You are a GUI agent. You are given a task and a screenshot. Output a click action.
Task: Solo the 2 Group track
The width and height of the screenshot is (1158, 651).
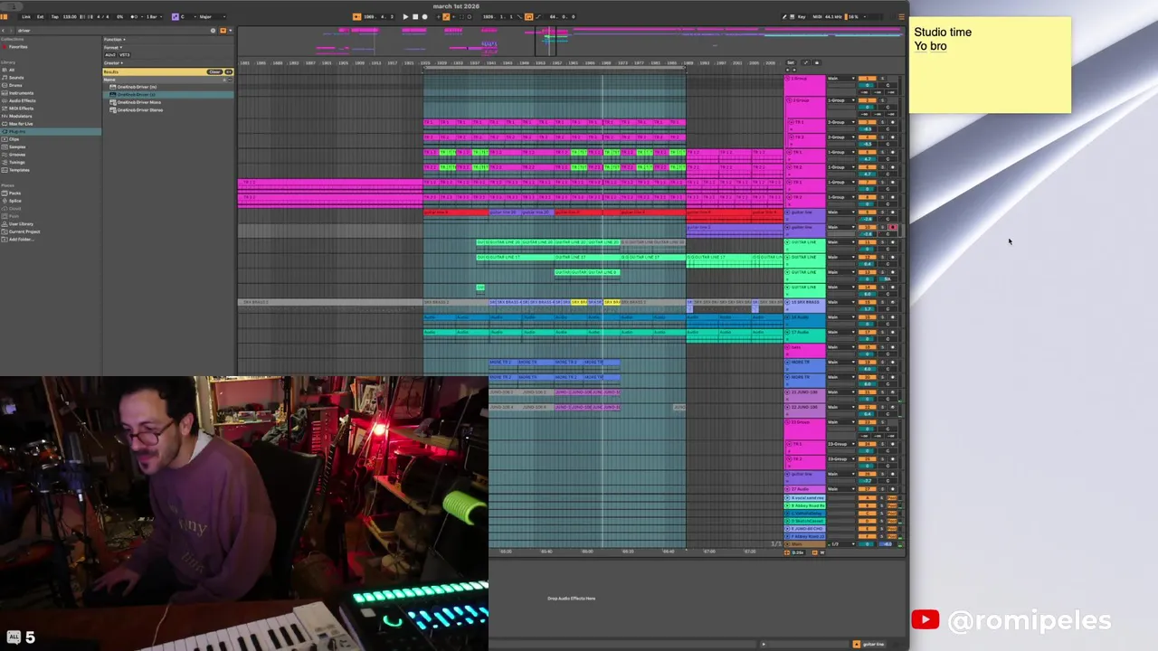click(x=883, y=100)
